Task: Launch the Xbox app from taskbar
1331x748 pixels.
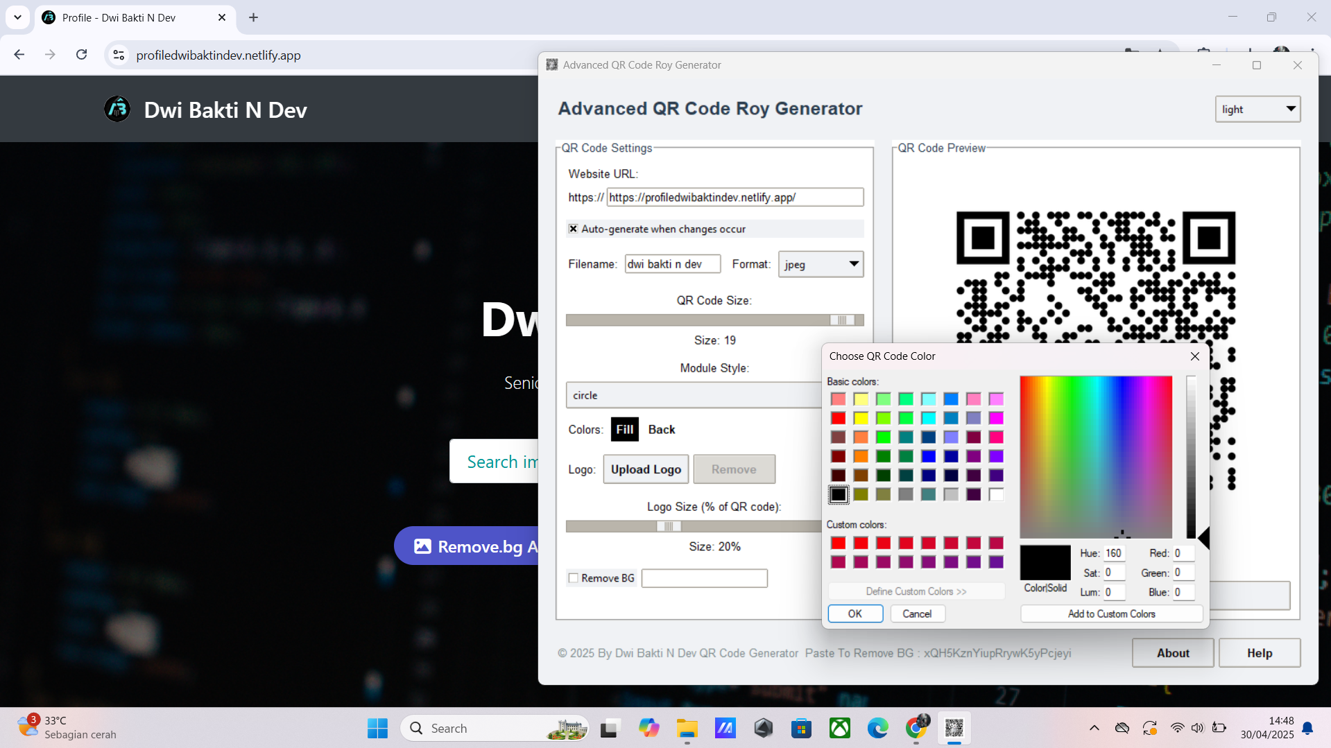Action: point(840,728)
